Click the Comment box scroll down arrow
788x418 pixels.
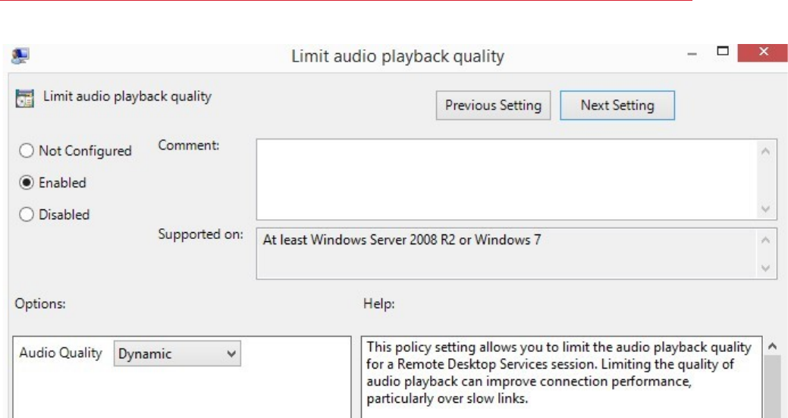coord(765,209)
